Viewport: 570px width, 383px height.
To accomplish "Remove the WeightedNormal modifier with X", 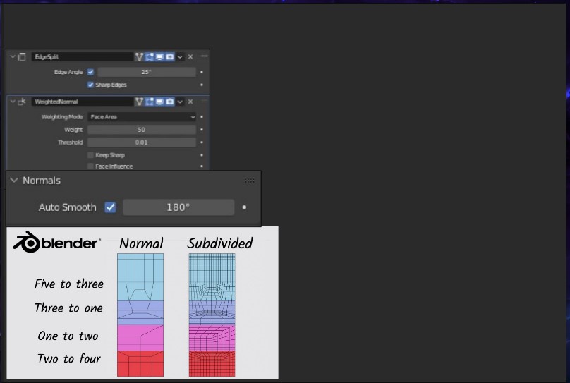I will [x=190, y=102].
